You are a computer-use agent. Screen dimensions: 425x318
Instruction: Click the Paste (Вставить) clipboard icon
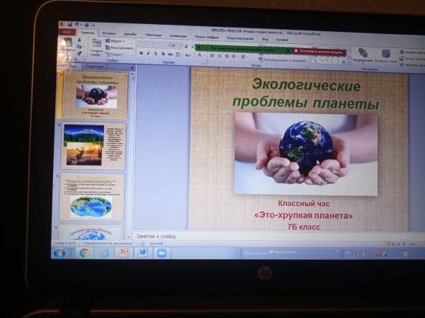click(67, 45)
